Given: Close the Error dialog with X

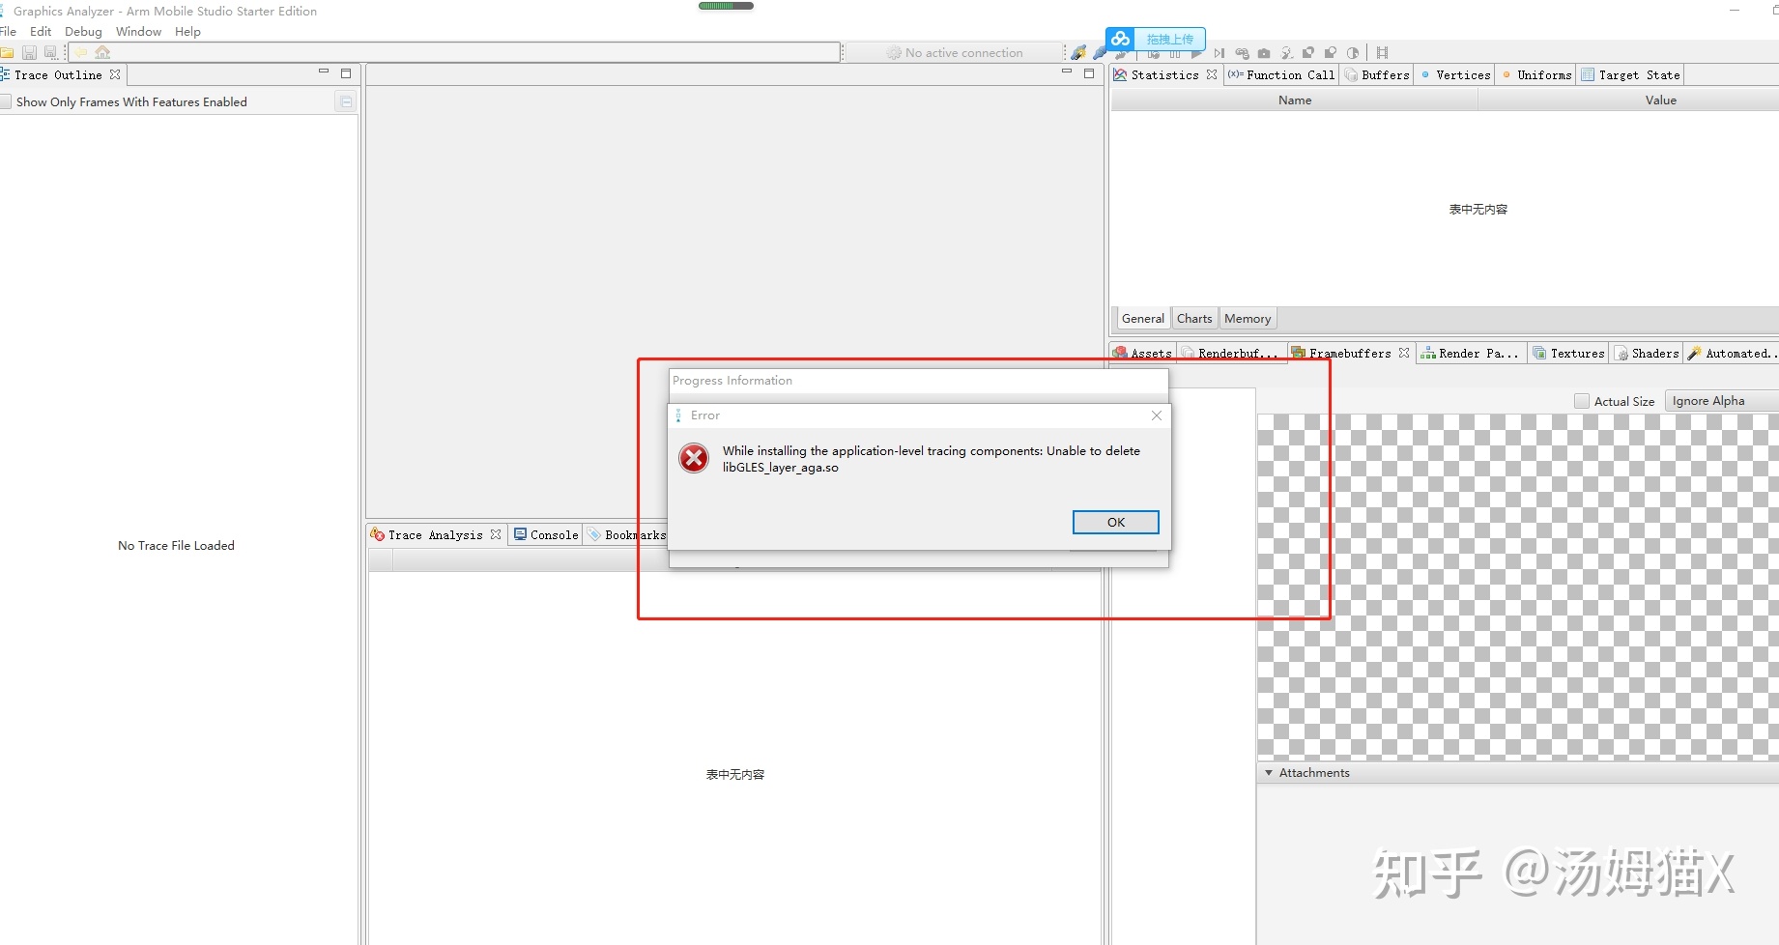Looking at the screenshot, I should [1157, 415].
